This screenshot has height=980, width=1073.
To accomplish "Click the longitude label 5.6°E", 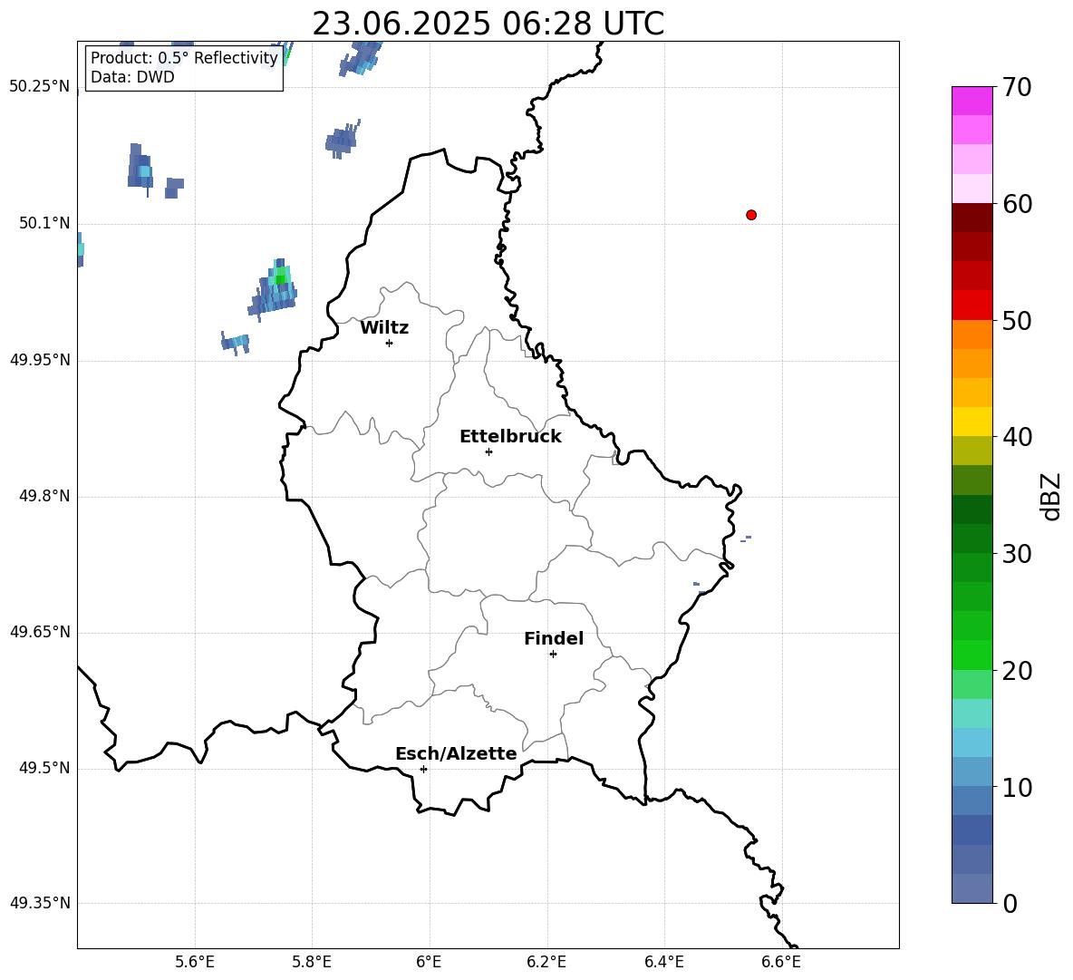I will tap(195, 962).
